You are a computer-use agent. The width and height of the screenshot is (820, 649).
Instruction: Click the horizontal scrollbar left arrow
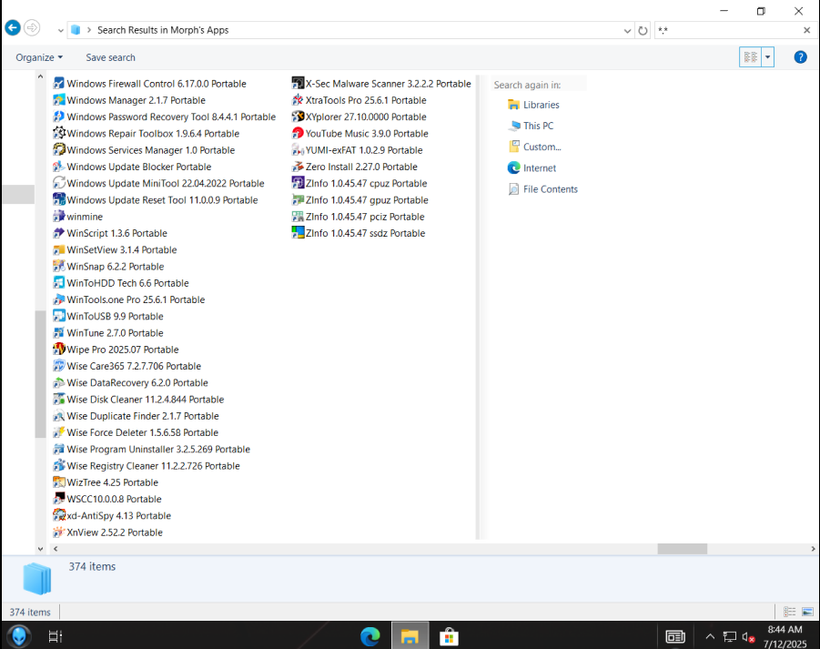tap(56, 549)
